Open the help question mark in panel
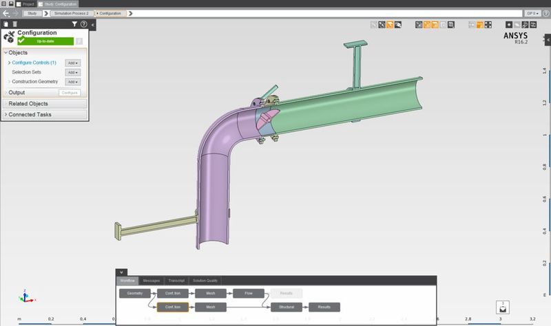Image resolution: width=551 pixels, height=326 pixels. 84,24
